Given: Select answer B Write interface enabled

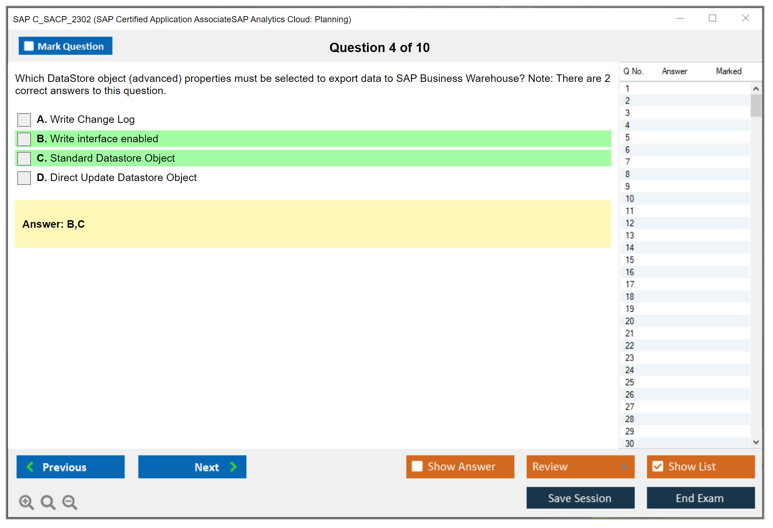Looking at the screenshot, I should point(24,139).
